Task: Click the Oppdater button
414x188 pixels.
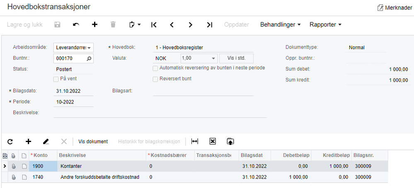Action: pos(236,24)
